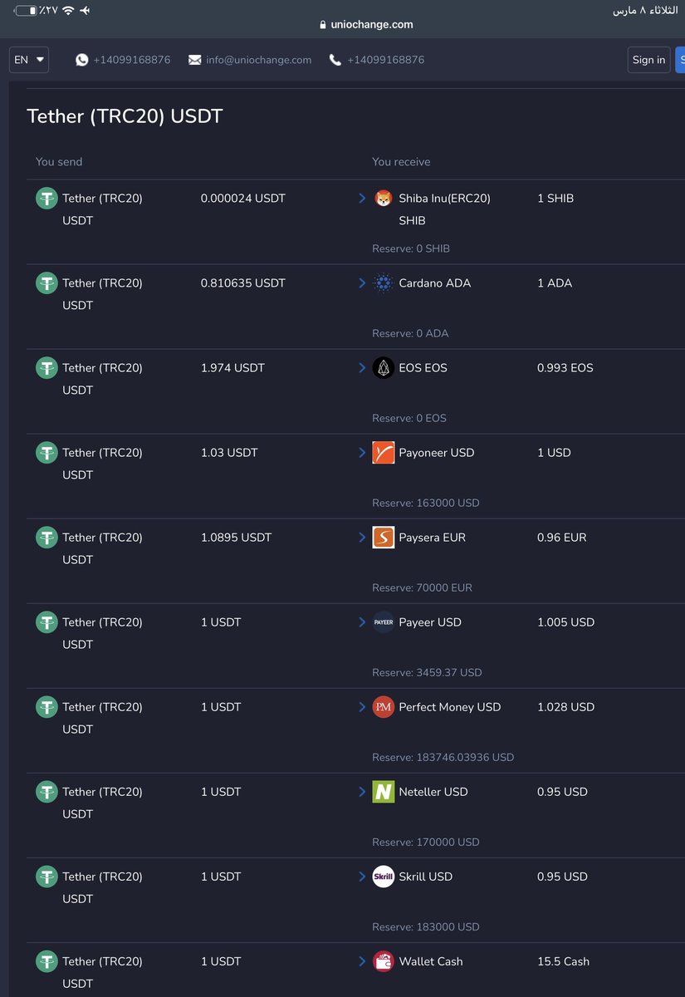
Task: Click the 15.5 Cash receive amount
Action: [564, 961]
